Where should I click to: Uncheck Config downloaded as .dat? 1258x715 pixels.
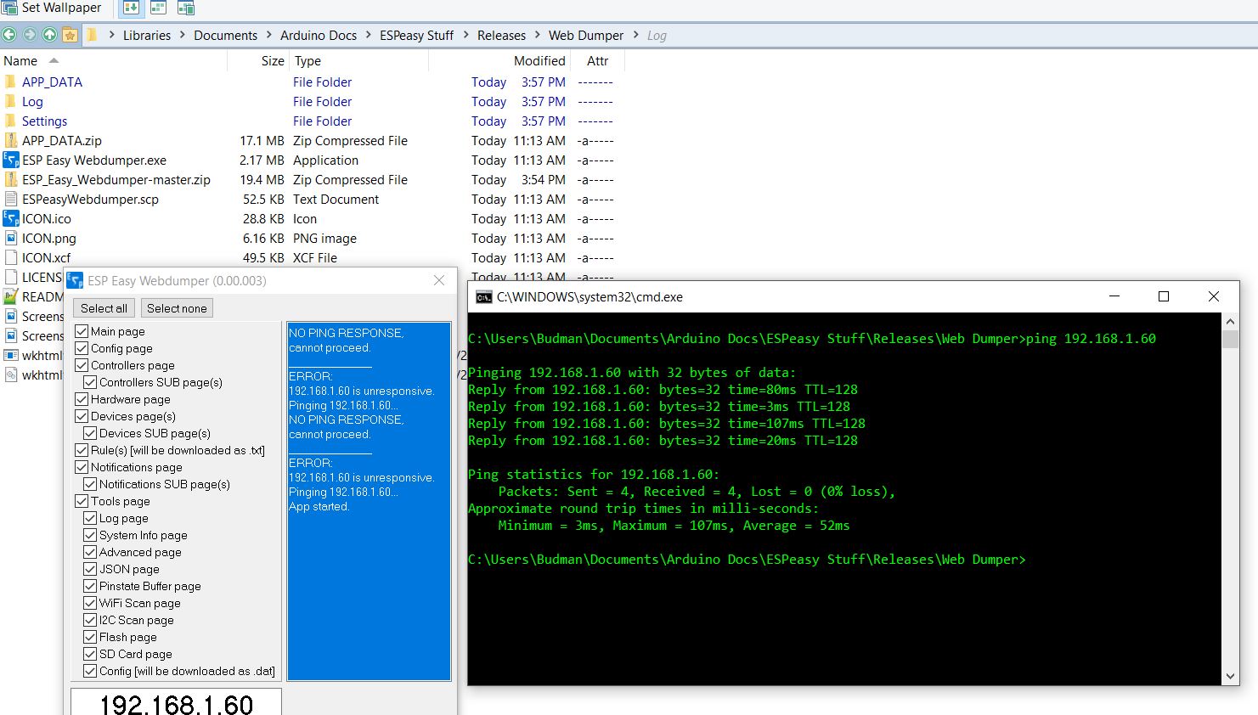pyautogui.click(x=90, y=671)
